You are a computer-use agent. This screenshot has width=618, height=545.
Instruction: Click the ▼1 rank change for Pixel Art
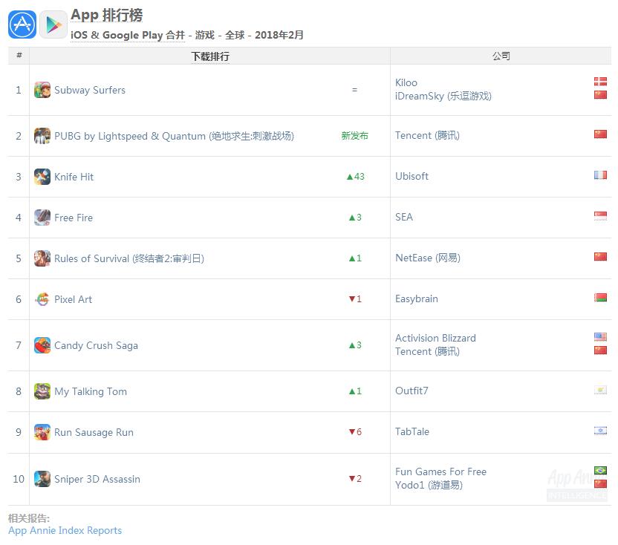[x=355, y=299]
